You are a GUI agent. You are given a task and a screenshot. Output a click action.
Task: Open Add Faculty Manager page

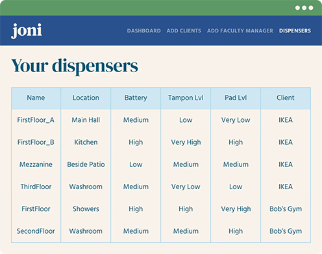point(240,31)
